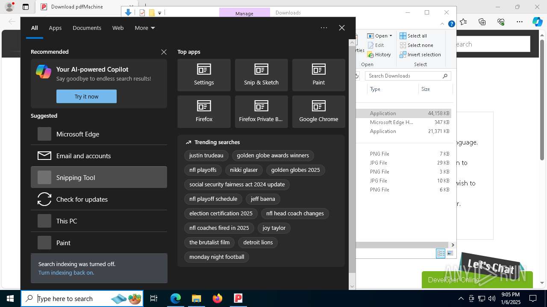Launch Snip & Sketch top app tile
The height and width of the screenshot is (307, 547).
tap(261, 75)
